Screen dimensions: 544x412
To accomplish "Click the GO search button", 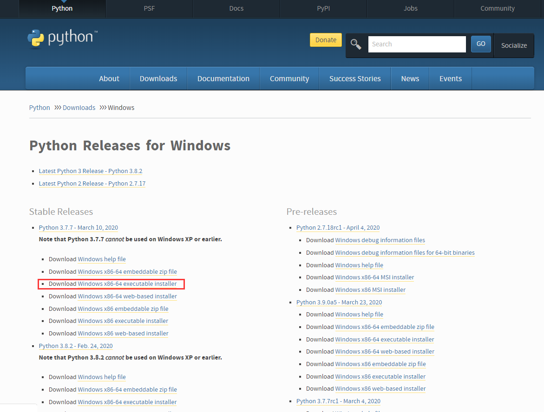I will 481,44.
